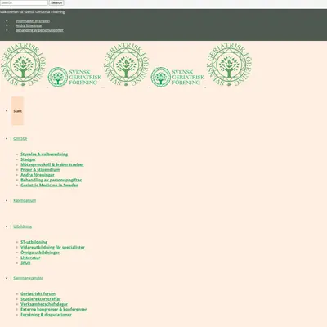Click the second horizontal Svensk Geriatrisk Förening logo
This screenshot has width=327, height=327.
[177, 77]
